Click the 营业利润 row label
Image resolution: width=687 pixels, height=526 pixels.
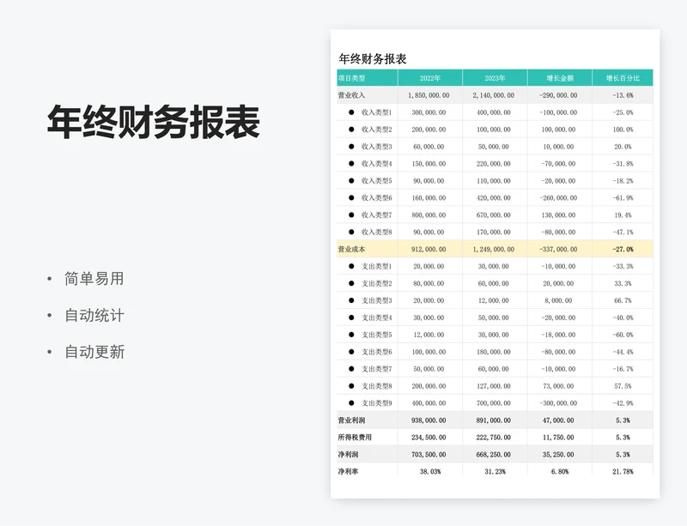[351, 420]
